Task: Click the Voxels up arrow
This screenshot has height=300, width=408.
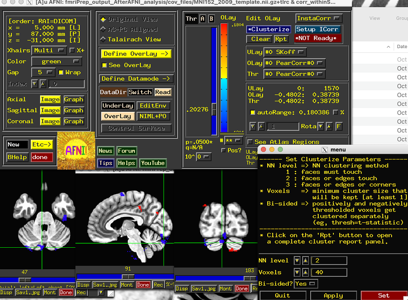Action: 305,272
